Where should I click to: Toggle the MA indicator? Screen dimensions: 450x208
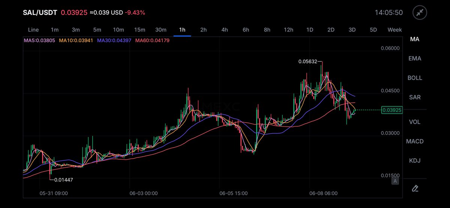point(415,39)
